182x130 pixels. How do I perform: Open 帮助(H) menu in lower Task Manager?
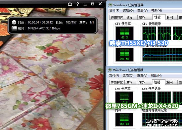[156, 76]
